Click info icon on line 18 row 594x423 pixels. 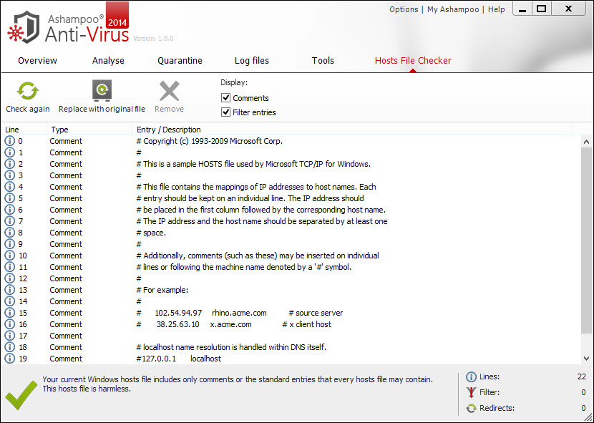click(9, 347)
